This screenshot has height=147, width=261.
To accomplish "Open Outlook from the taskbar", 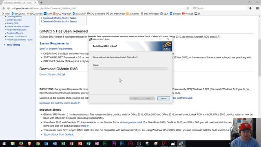I will click(46, 143).
